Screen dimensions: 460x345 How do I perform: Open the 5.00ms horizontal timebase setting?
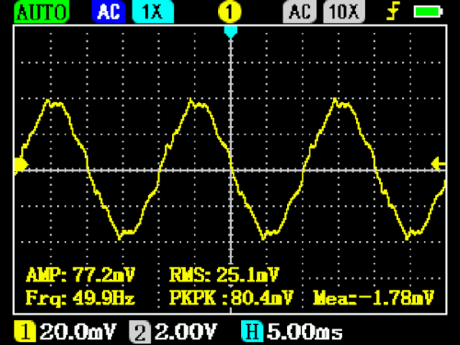pyautogui.click(x=305, y=332)
